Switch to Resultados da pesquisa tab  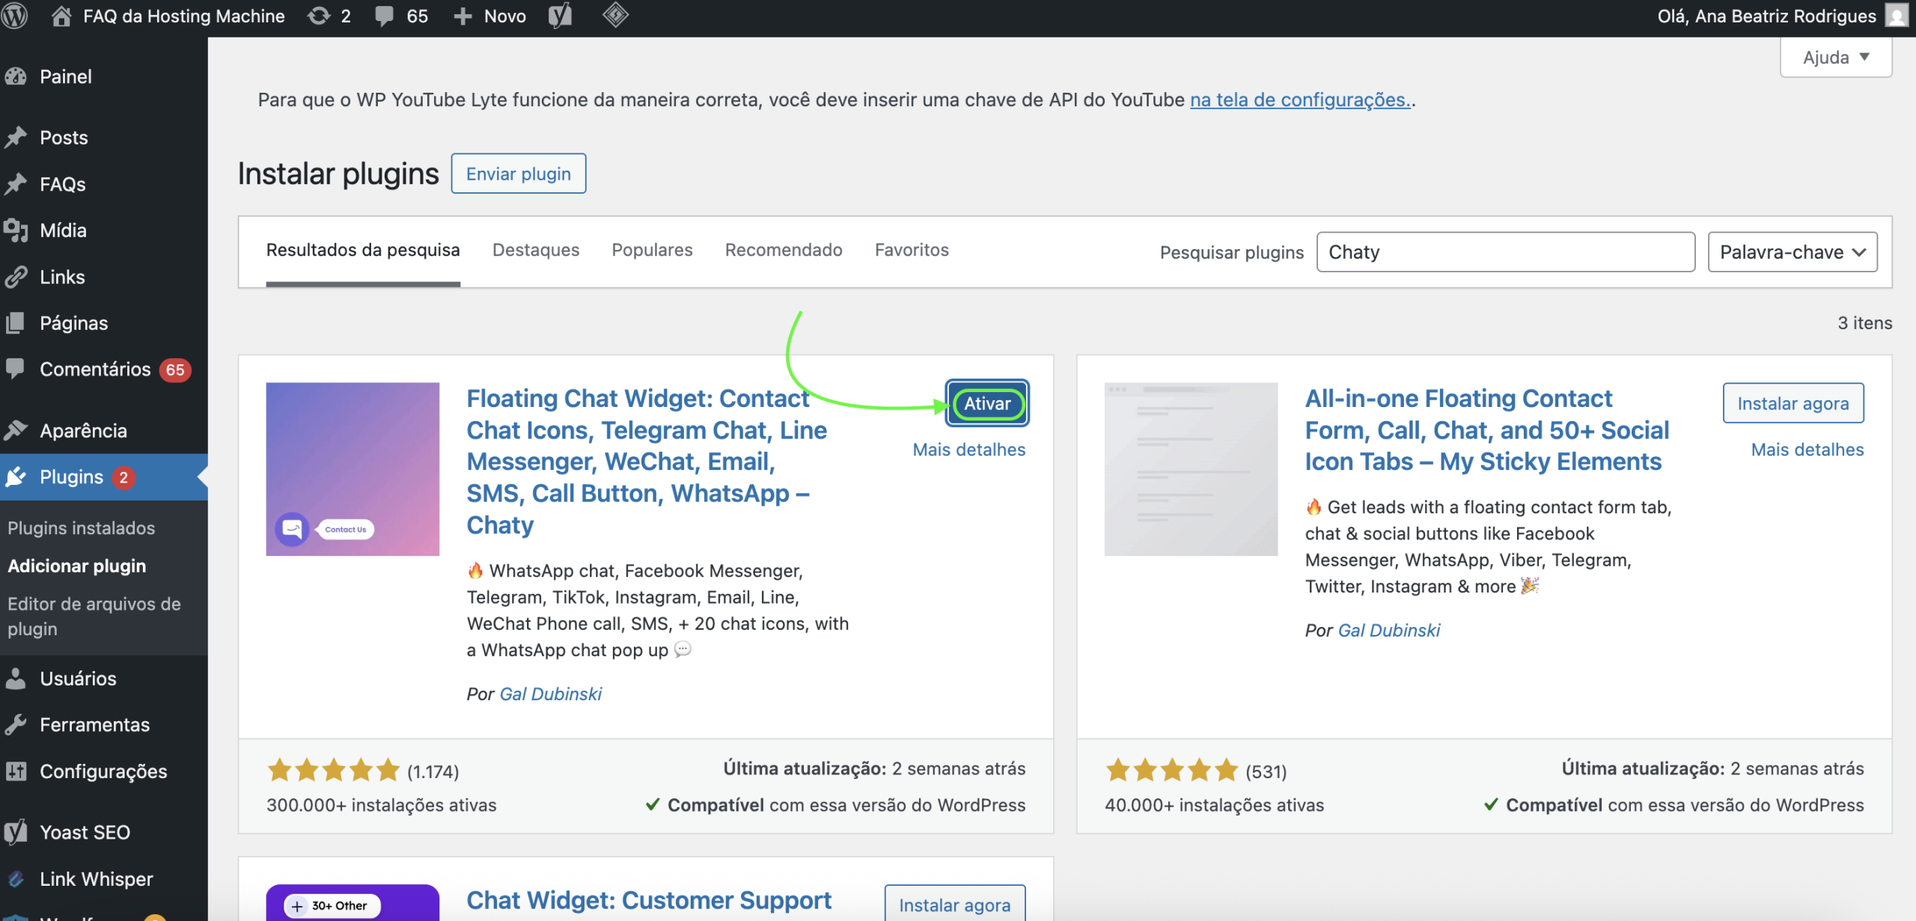coord(363,250)
